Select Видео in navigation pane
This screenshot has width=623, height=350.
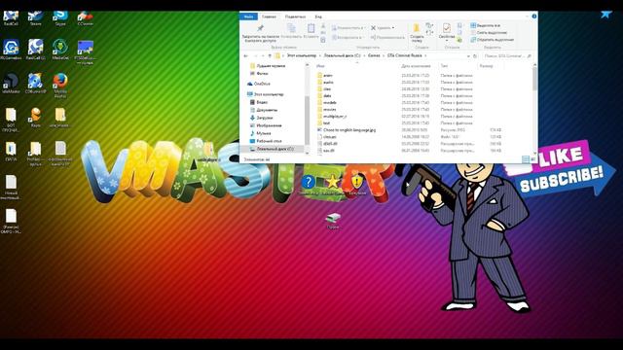[259, 102]
